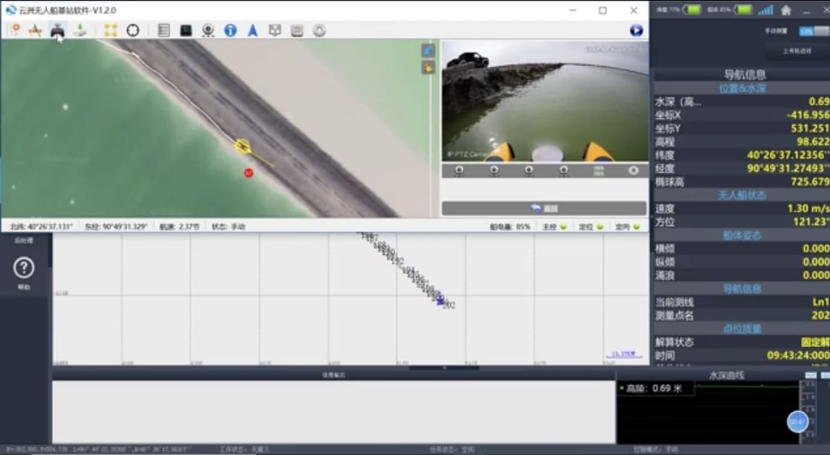
Task: Select first camera preset below video
Action: pos(459,170)
